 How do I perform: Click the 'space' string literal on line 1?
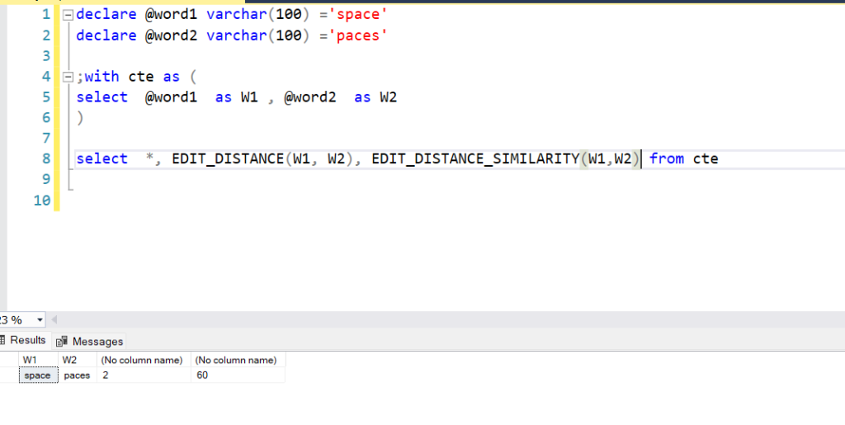(358, 15)
